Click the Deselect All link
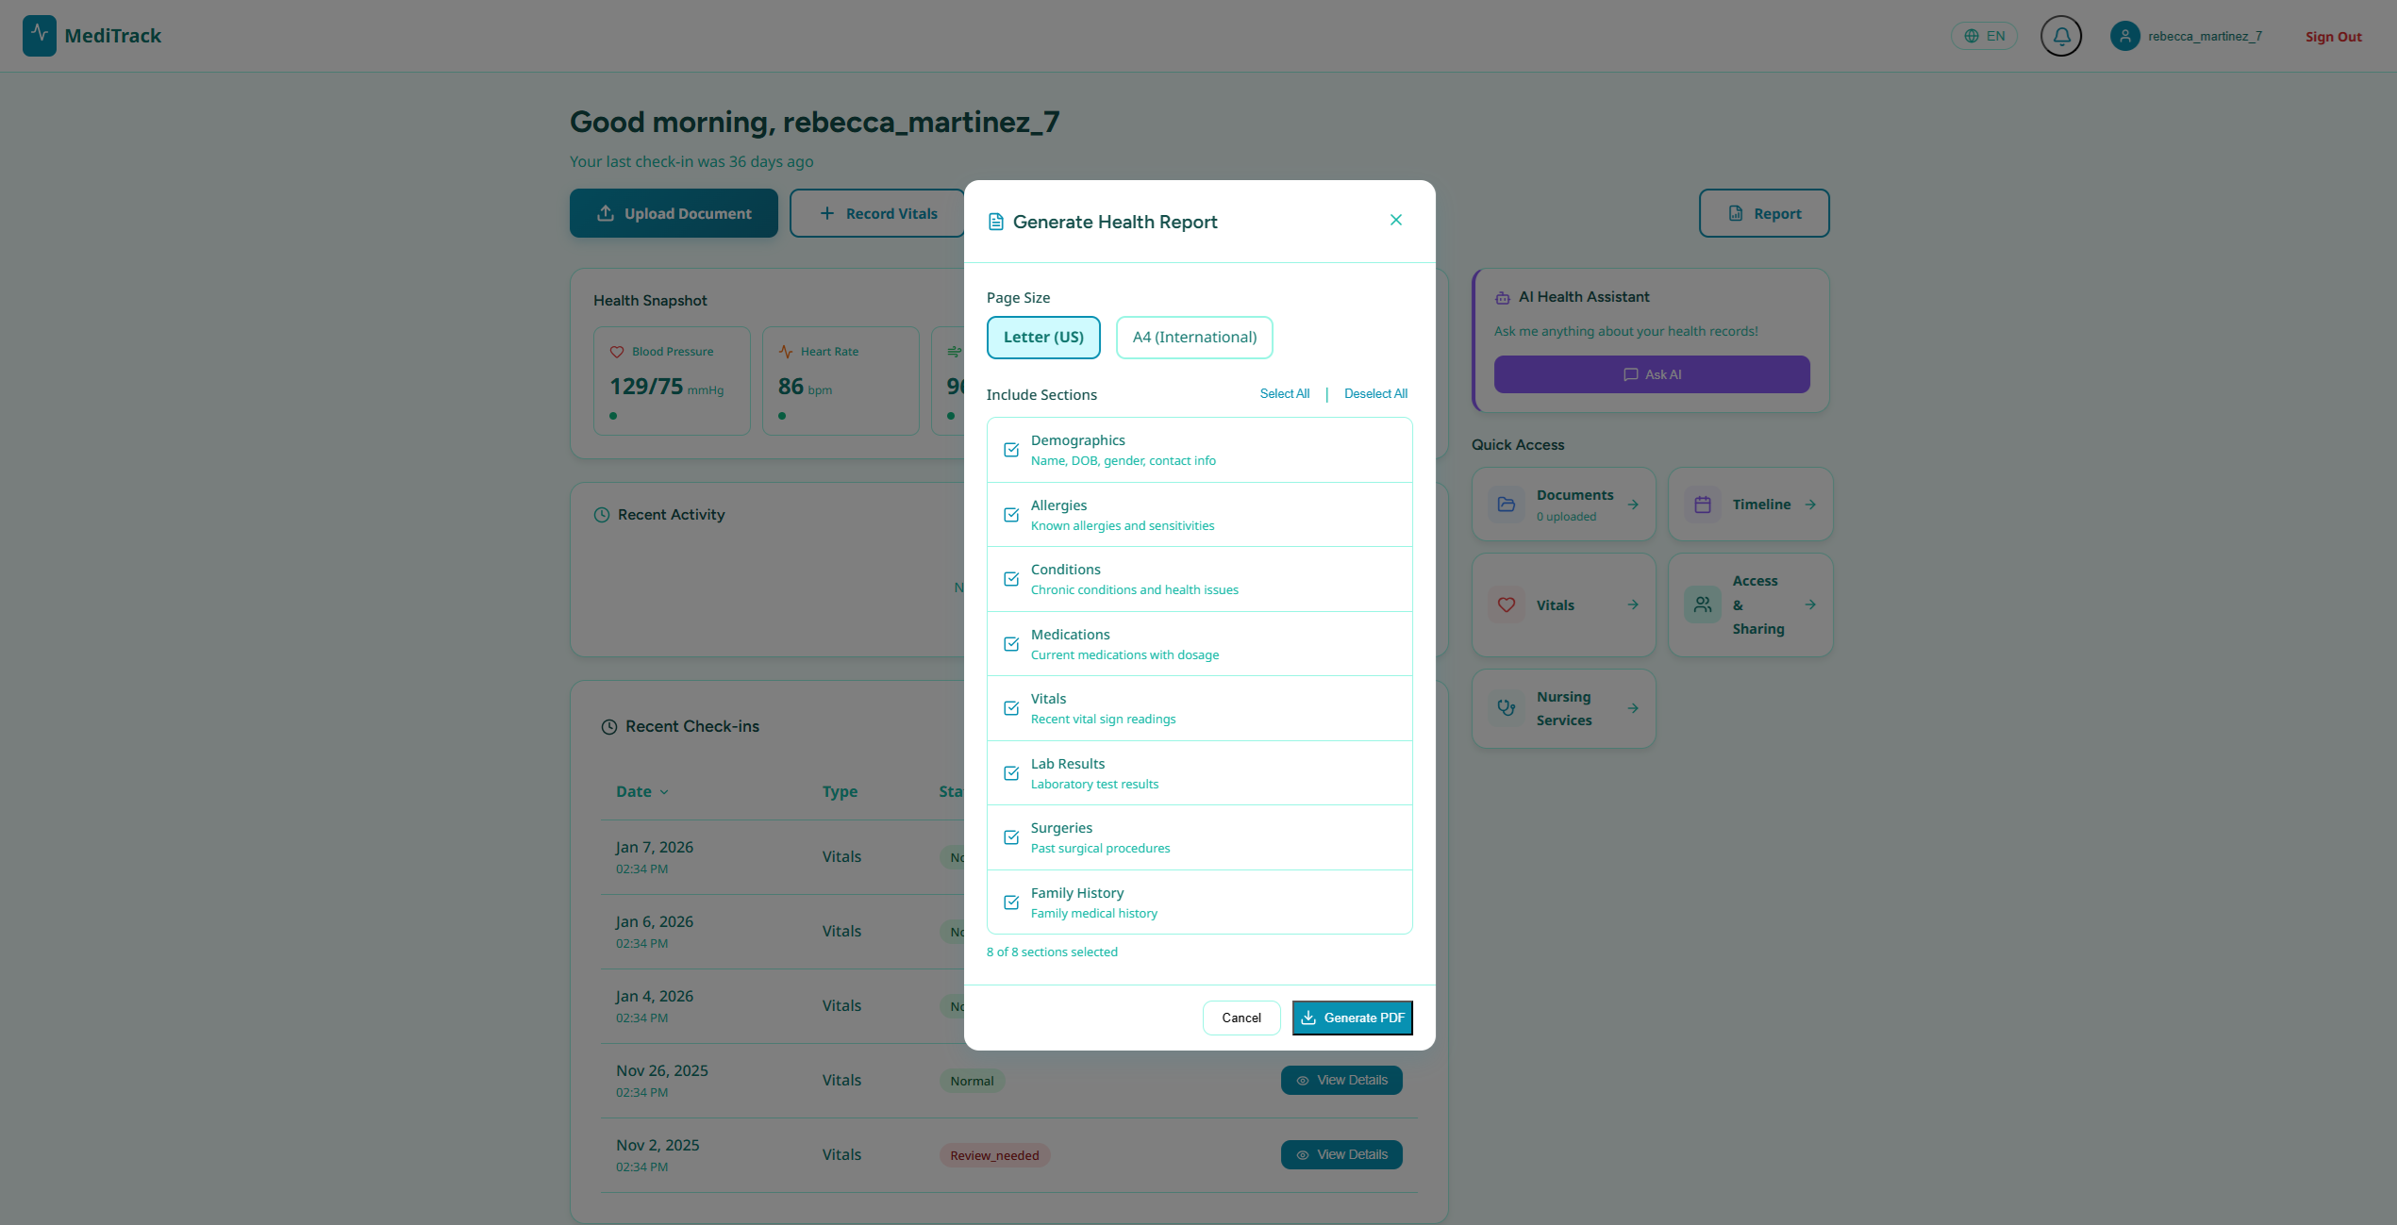 1374,394
